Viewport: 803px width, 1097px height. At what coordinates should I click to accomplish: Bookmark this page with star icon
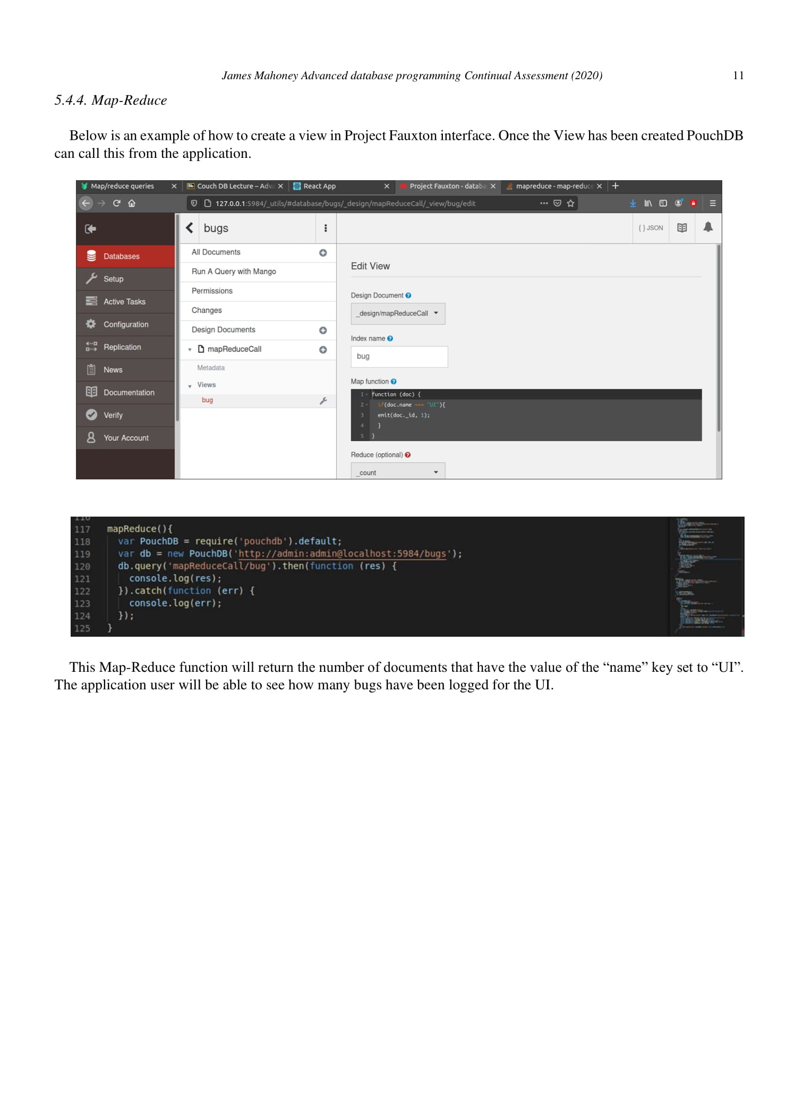[570, 203]
